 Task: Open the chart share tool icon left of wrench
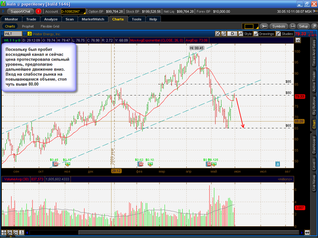(218, 34)
